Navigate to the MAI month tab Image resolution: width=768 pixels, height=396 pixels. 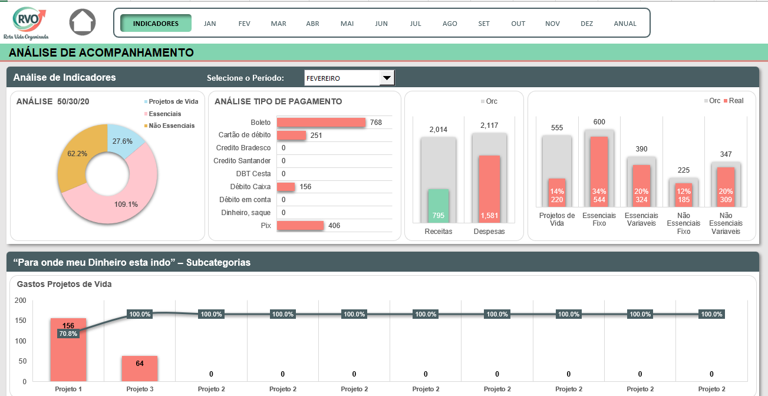point(347,24)
